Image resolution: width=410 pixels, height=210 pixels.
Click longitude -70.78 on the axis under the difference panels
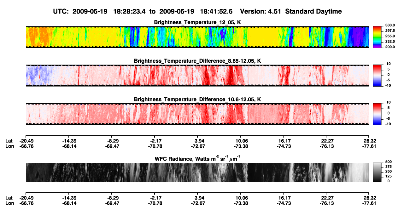155,146
